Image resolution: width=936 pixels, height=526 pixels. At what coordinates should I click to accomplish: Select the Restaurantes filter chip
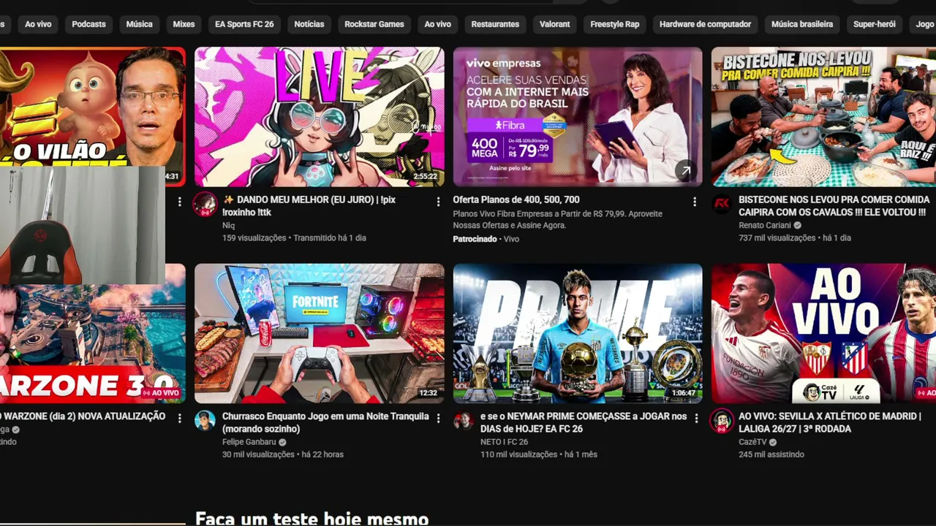[495, 24]
